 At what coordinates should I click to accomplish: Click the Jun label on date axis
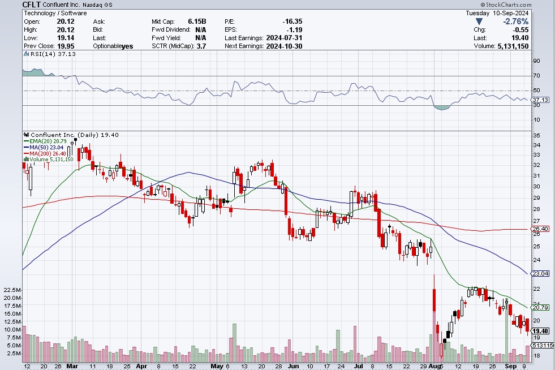click(294, 366)
